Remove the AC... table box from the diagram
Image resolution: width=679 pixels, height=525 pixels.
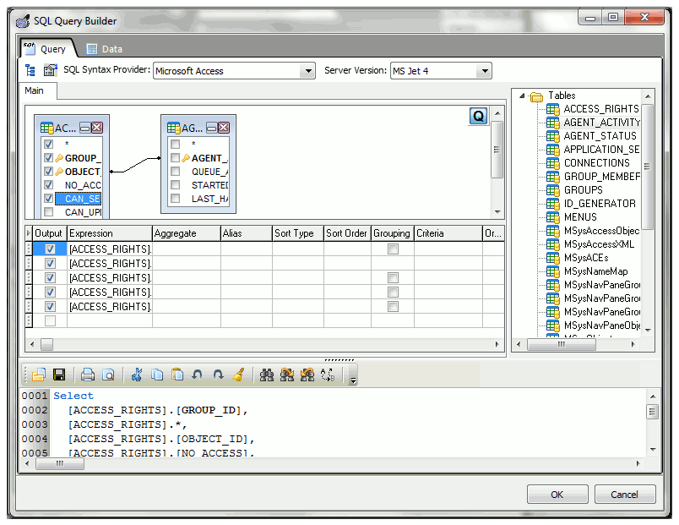(97, 128)
